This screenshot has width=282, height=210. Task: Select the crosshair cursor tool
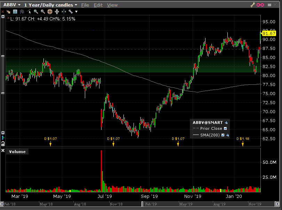(49, 12)
